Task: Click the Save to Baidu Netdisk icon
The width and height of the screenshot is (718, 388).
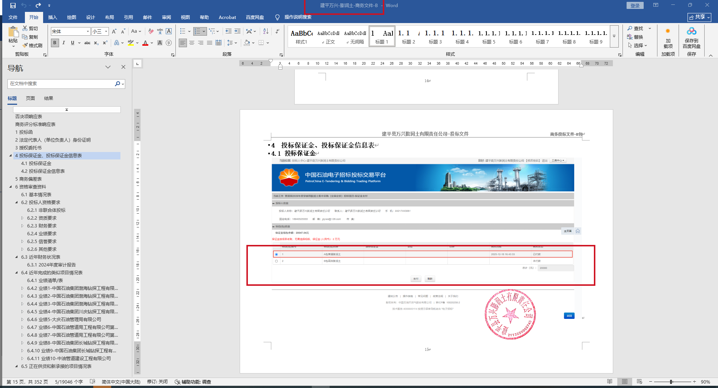Action: click(691, 38)
